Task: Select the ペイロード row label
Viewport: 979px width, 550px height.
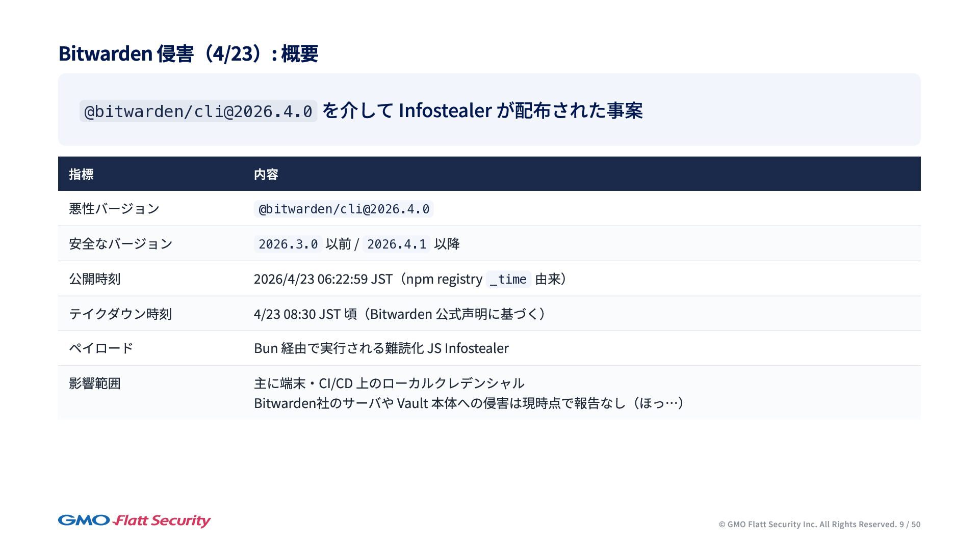Action: pyautogui.click(x=101, y=348)
